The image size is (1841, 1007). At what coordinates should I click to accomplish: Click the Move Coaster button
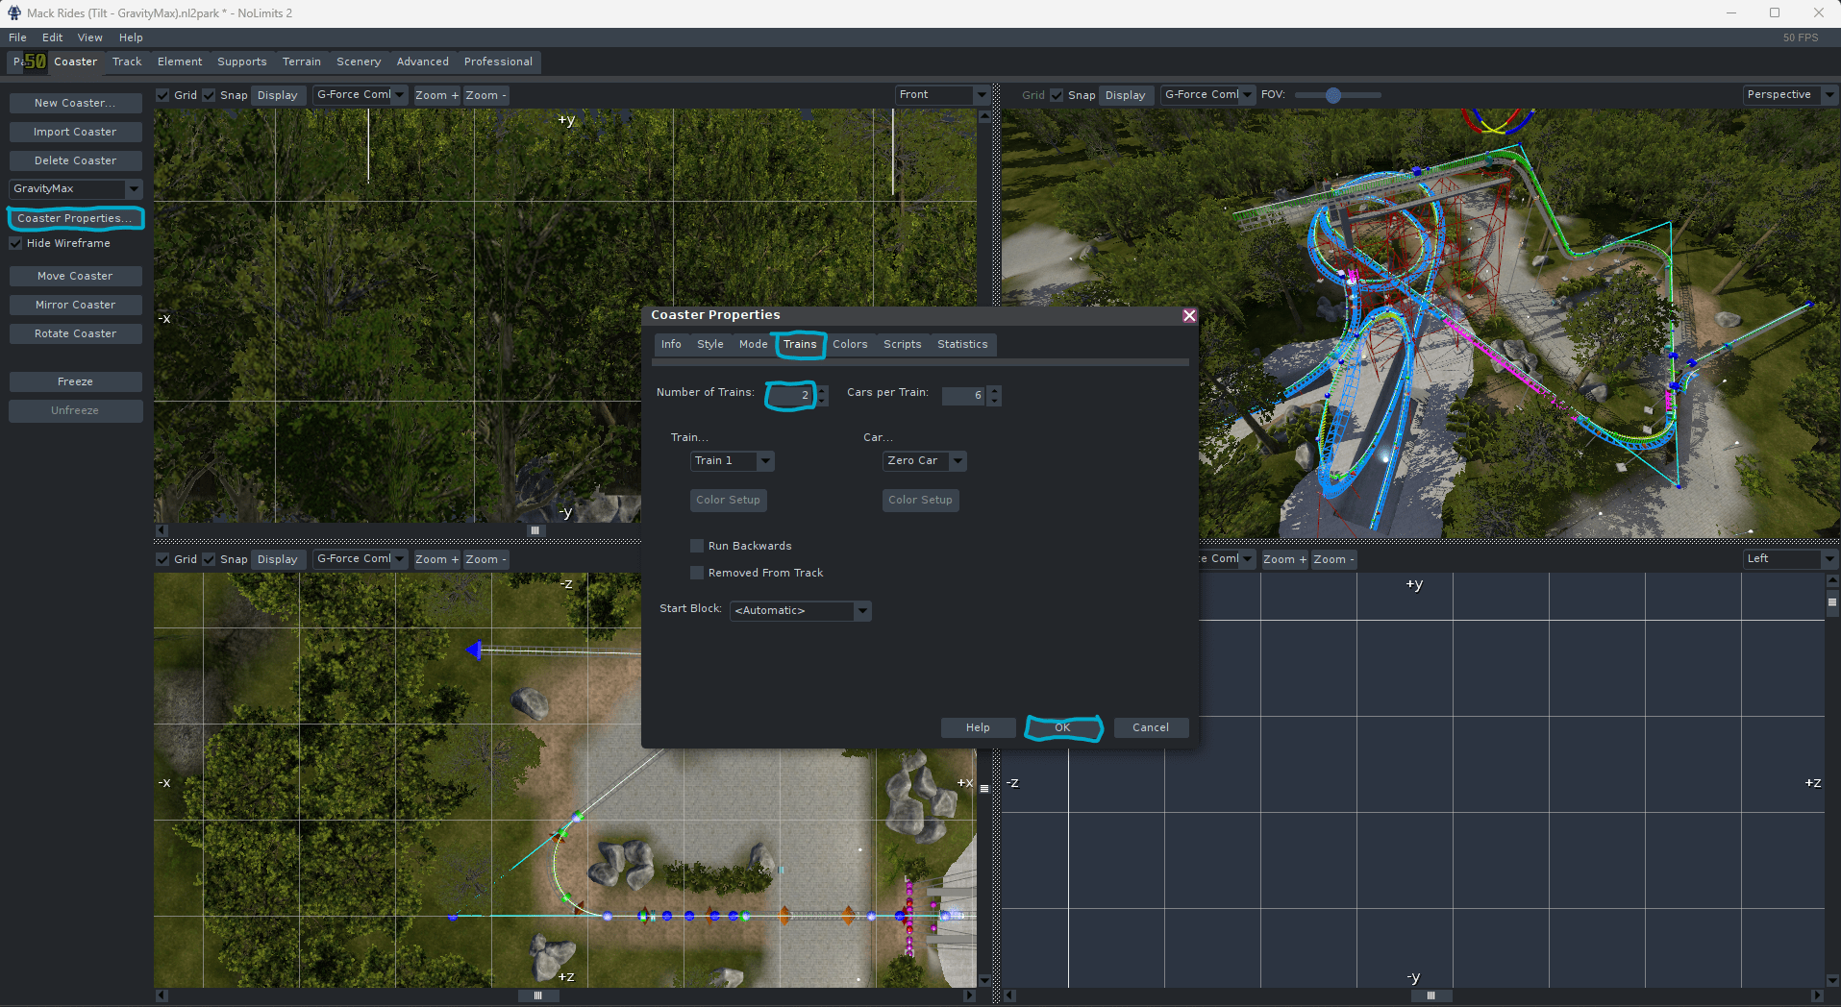pyautogui.click(x=76, y=276)
